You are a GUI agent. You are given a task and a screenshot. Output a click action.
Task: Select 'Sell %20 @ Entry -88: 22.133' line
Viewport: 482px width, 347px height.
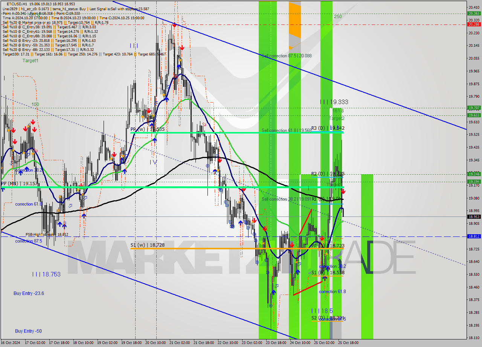(x=48, y=49)
